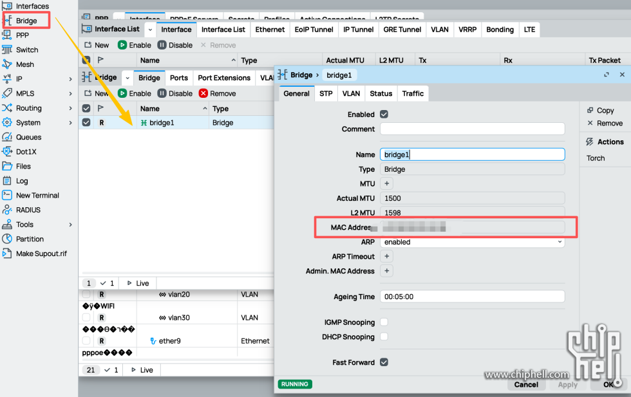This screenshot has height=397, width=631.
Task: Open Mesh from the sidebar
Action: 24,64
